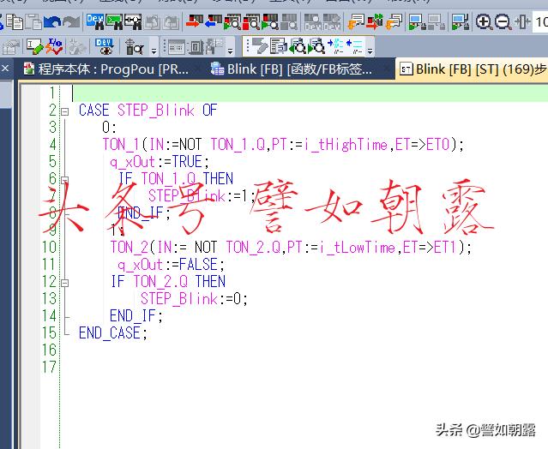The width and height of the screenshot is (548, 449).
Task: Click IF TON_2.Q THEN line
Action: coord(168,281)
